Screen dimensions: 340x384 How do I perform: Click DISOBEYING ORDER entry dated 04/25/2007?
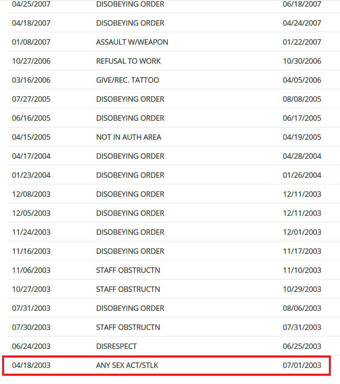coord(130,4)
